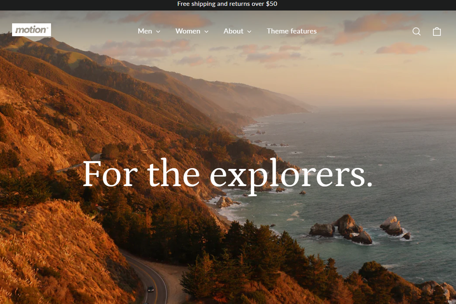Click the free shipping announcement text
This screenshot has width=456, height=304.
[227, 4]
